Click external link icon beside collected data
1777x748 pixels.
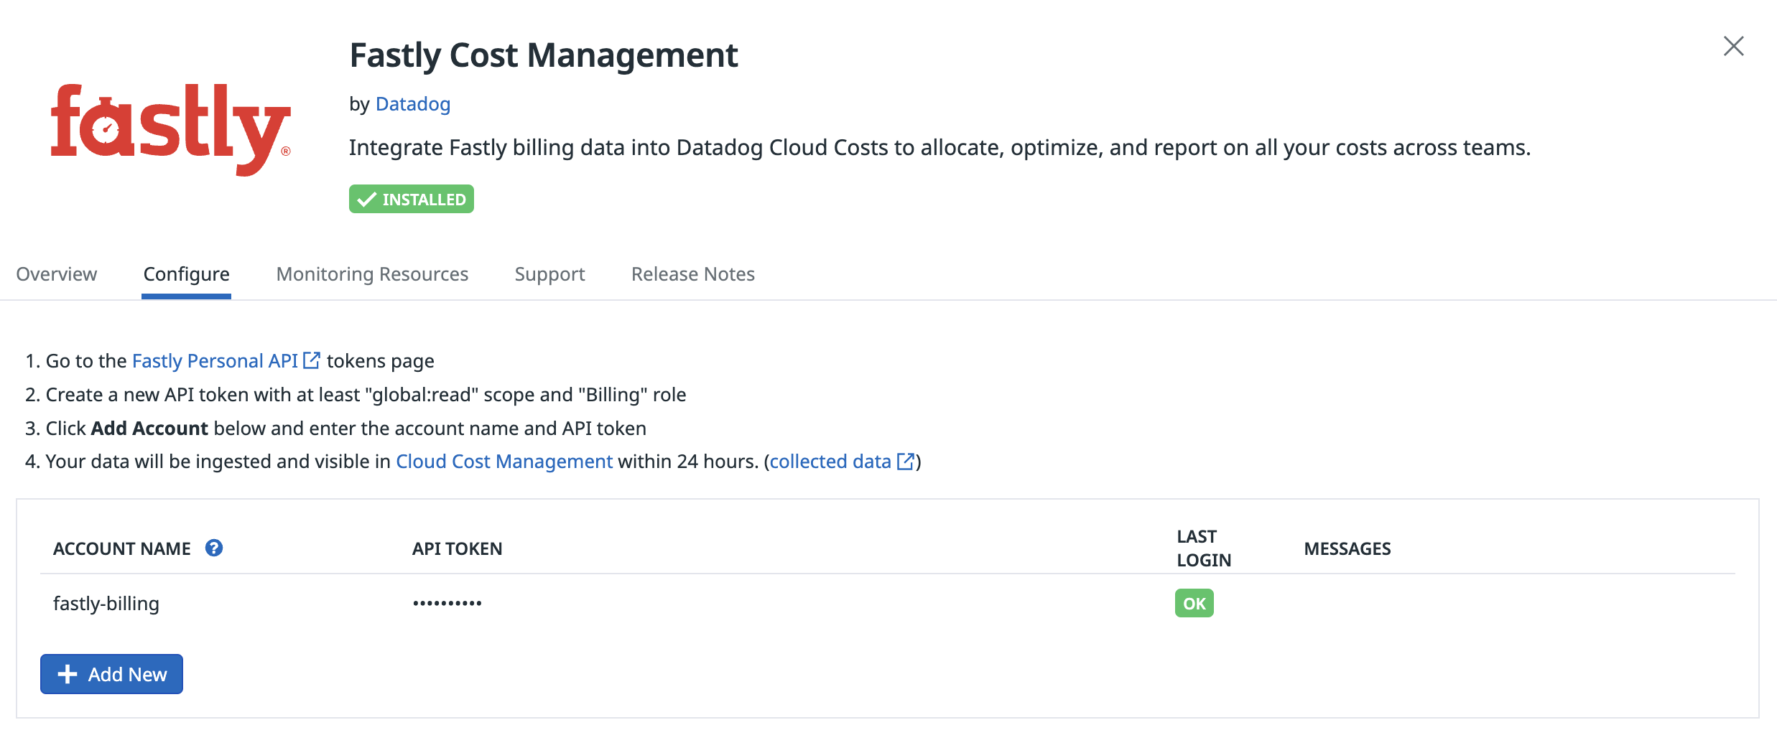tap(906, 461)
